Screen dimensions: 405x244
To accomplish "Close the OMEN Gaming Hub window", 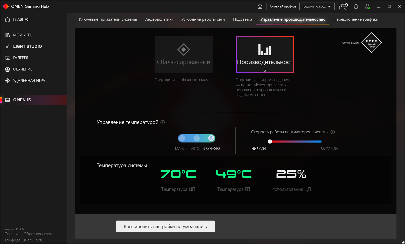I will 400,6.
